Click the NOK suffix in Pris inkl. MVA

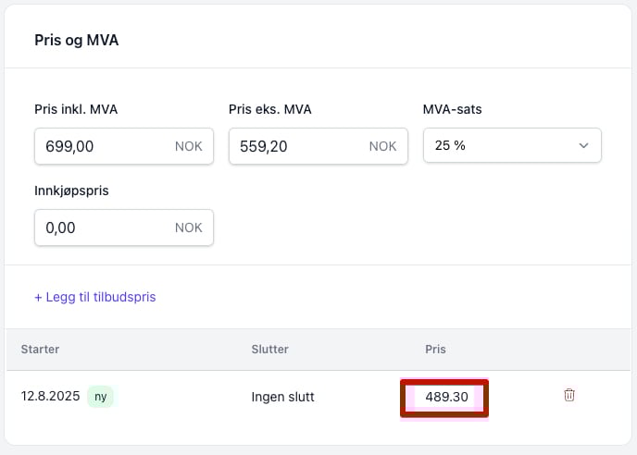point(189,146)
